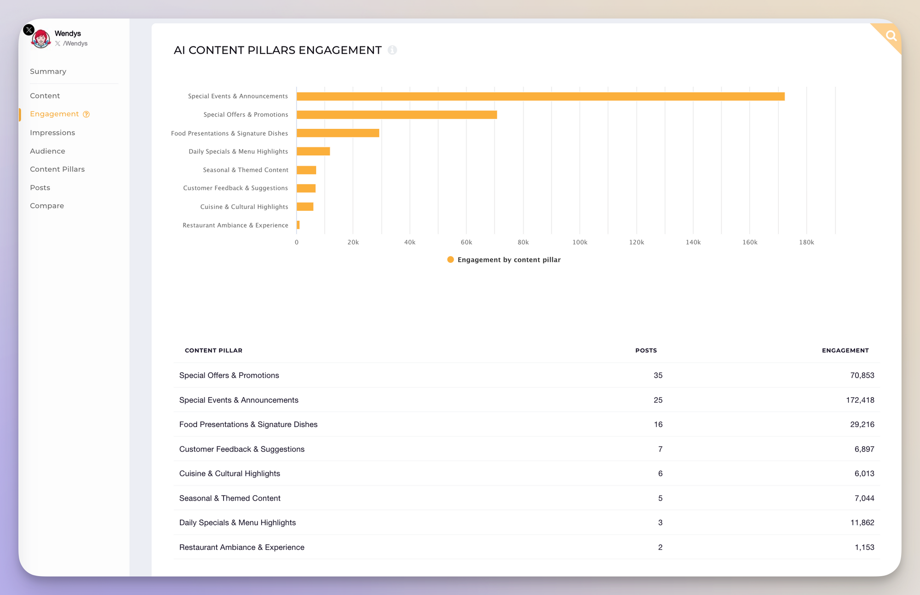920x595 pixels.
Task: Click the posts count 35
Action: 658,375
